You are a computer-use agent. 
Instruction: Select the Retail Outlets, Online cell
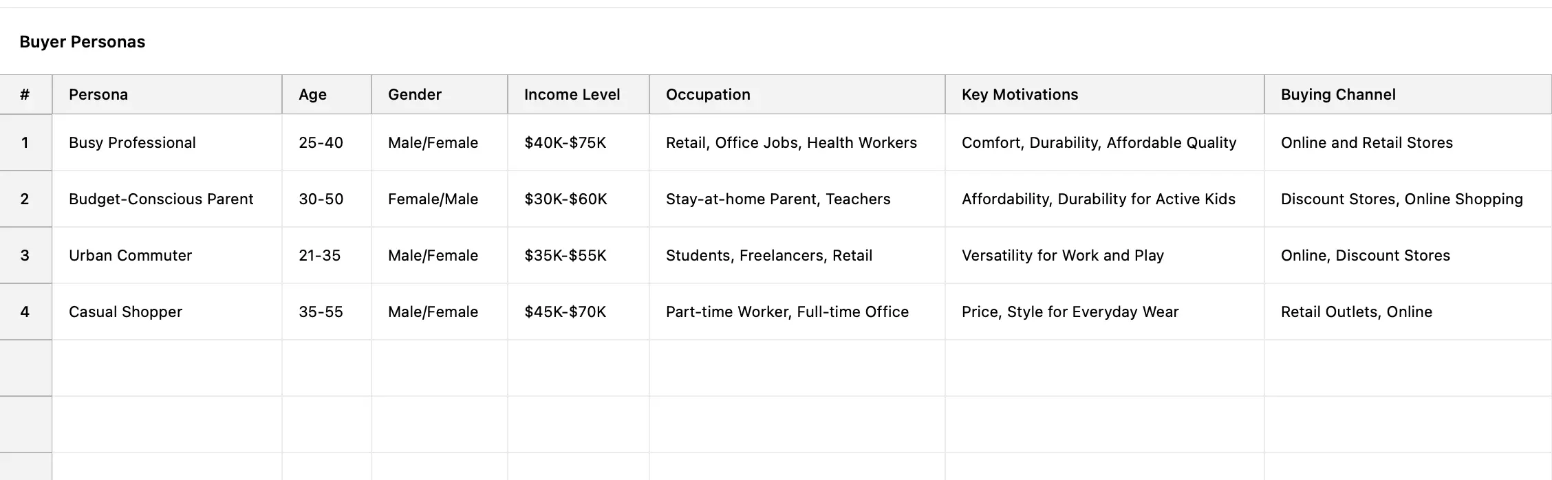pos(1356,312)
